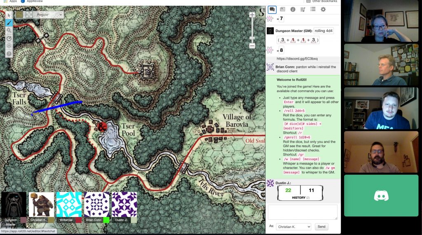
Task: Open the Compendium info tab
Action: point(293,9)
